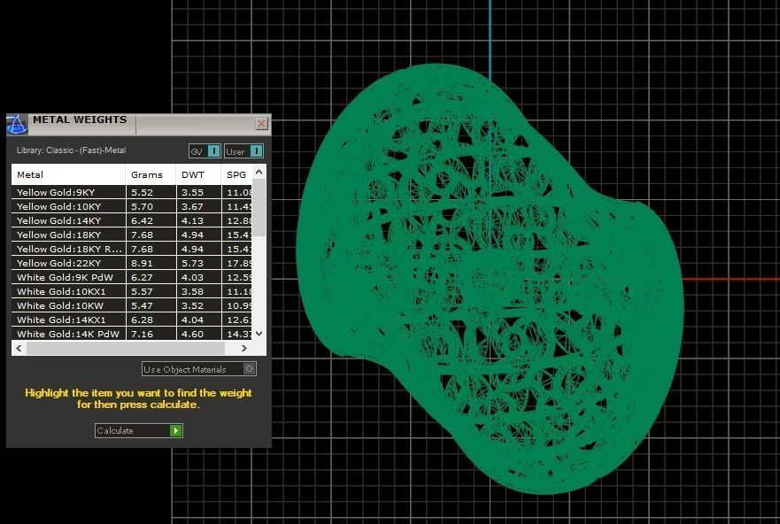The width and height of the screenshot is (780, 524).
Task: Select the White Gold:9K PdW row
Action: coord(131,277)
